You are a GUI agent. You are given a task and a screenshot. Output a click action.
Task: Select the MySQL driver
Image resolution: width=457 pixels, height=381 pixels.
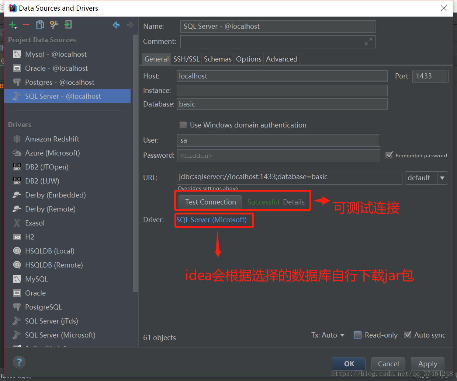pyautogui.click(x=67, y=279)
